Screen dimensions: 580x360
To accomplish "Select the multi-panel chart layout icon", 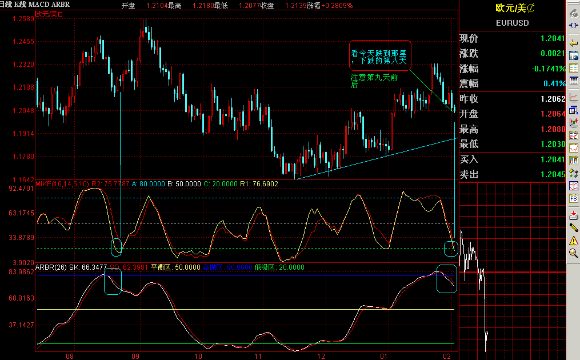I will 573,184.
